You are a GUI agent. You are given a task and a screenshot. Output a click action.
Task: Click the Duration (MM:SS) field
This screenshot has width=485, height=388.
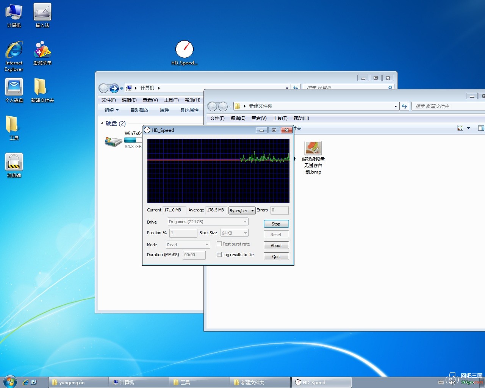(x=194, y=255)
